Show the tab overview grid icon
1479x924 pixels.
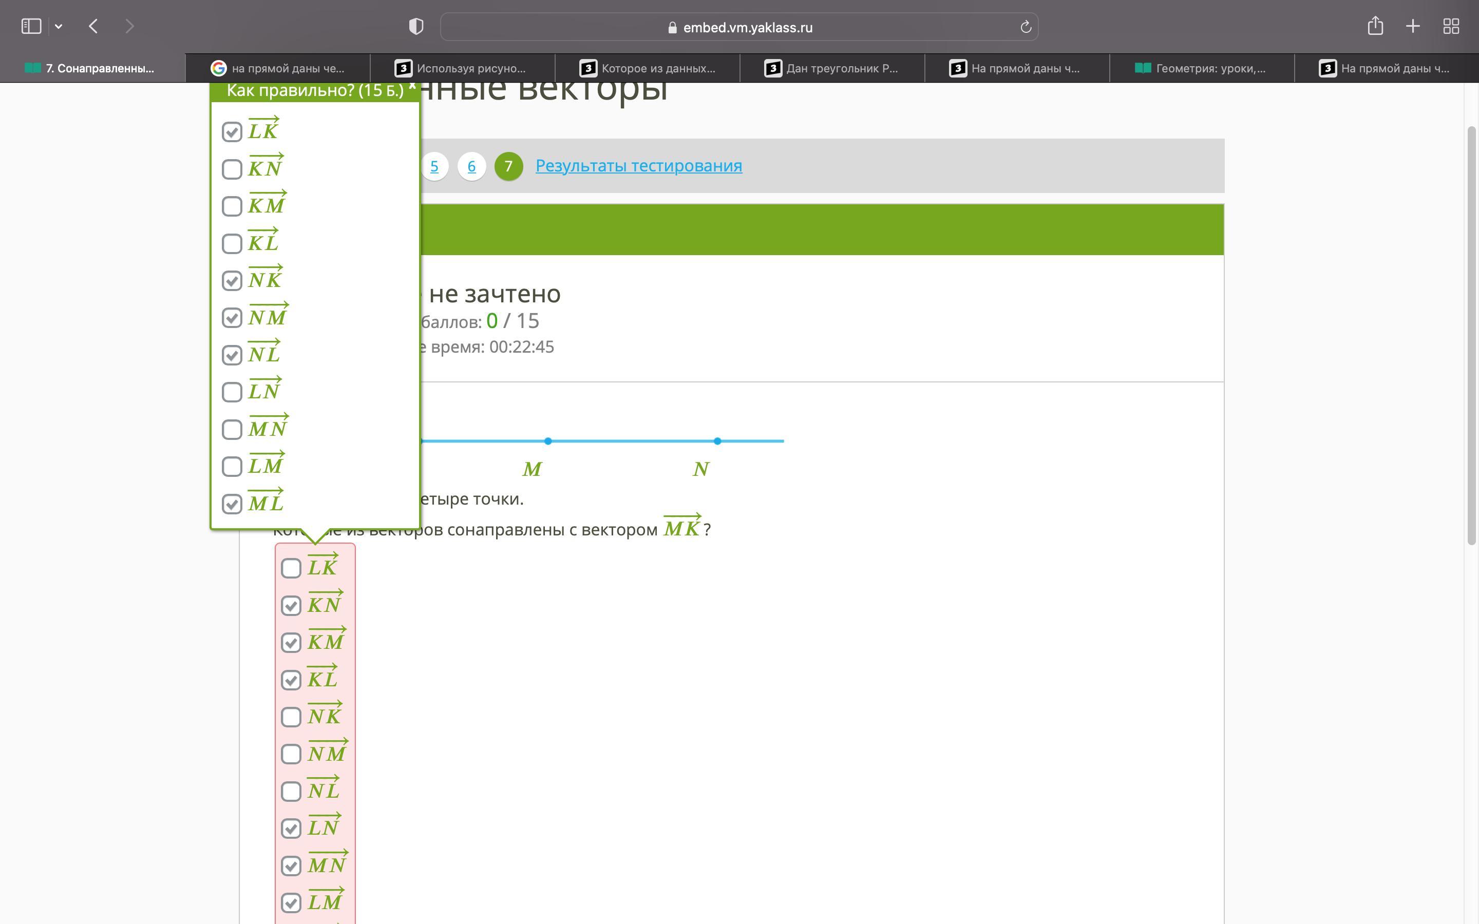click(x=1451, y=26)
